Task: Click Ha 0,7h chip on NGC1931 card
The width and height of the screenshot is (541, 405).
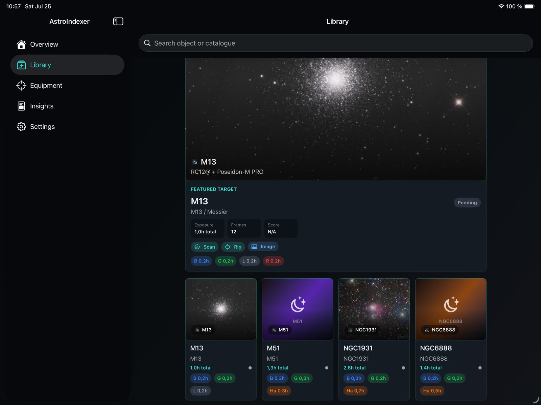Action: coord(355,390)
